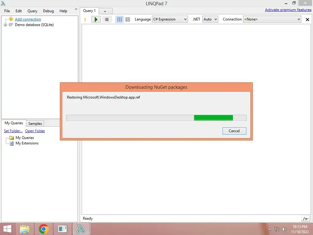Image resolution: width=313 pixels, height=235 pixels.
Task: Select My Extensions tree item
Action: (27, 143)
